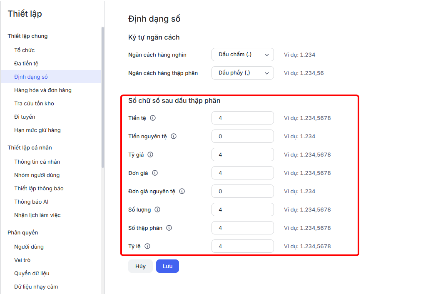Click the Lưu button
438x294 pixels.
[168, 267]
